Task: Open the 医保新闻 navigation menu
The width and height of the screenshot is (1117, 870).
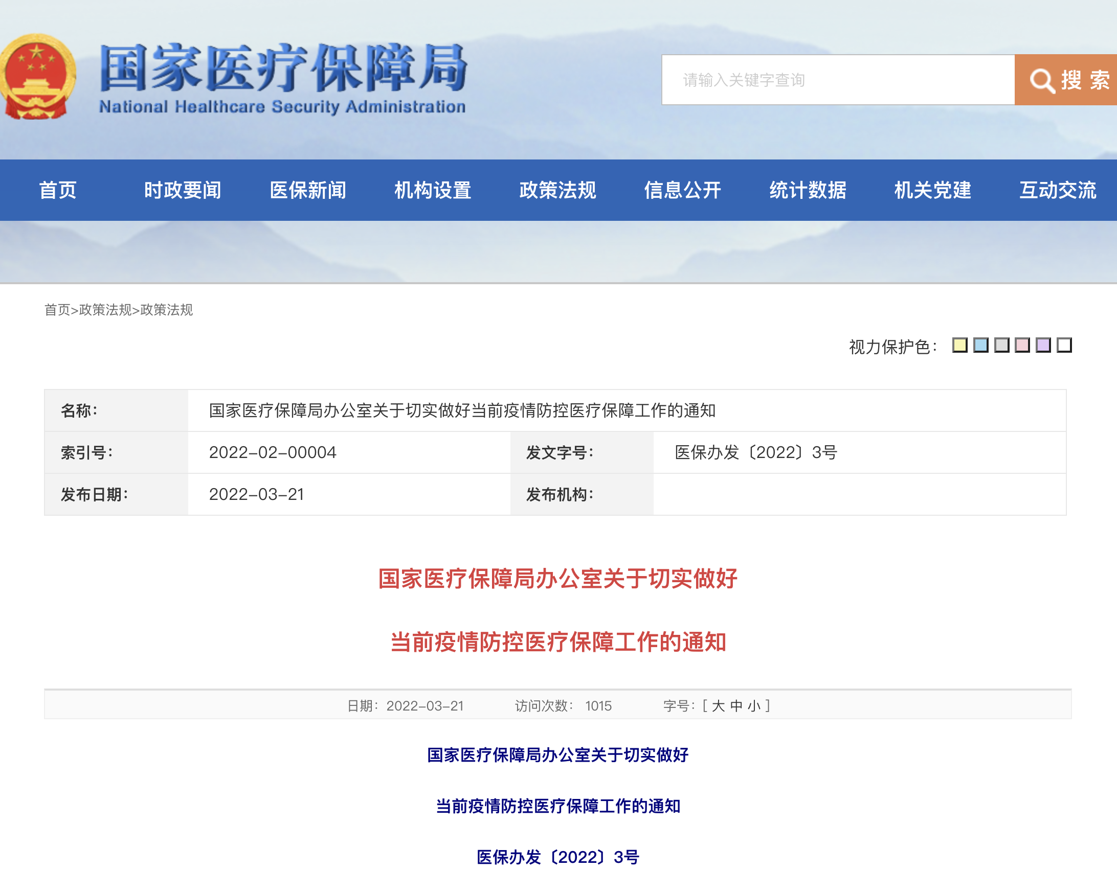Action: (307, 190)
